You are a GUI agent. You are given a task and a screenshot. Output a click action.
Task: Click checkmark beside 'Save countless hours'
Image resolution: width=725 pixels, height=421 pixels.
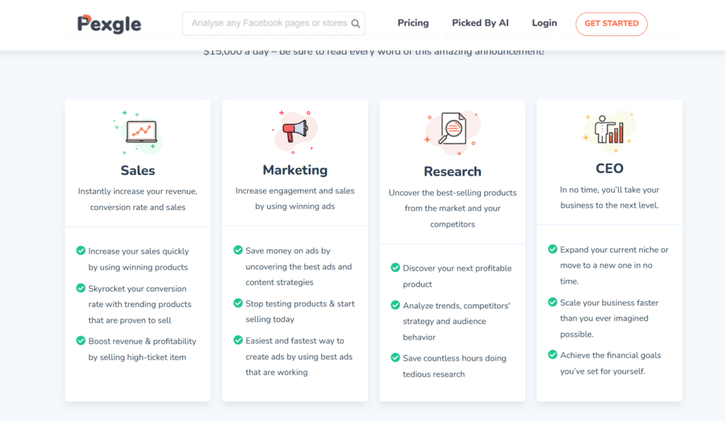(395, 358)
